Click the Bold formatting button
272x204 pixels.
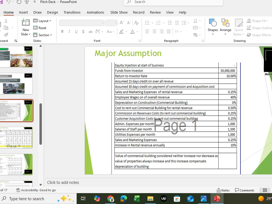click(x=62, y=31)
